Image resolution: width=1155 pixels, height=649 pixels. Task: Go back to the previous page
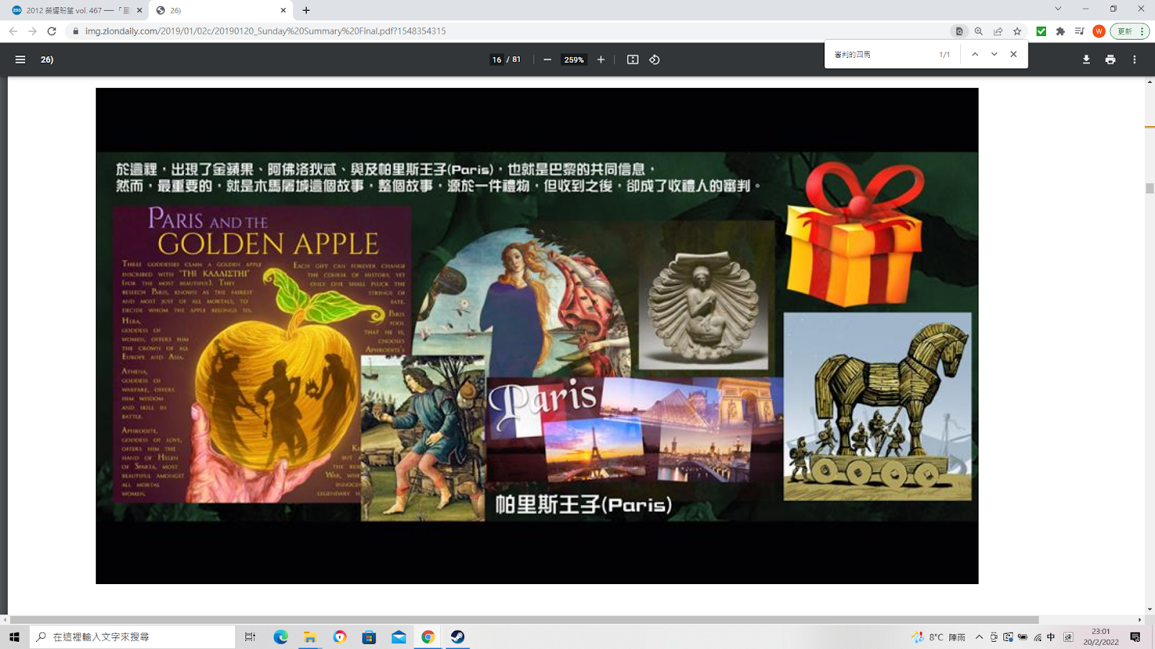(13, 31)
